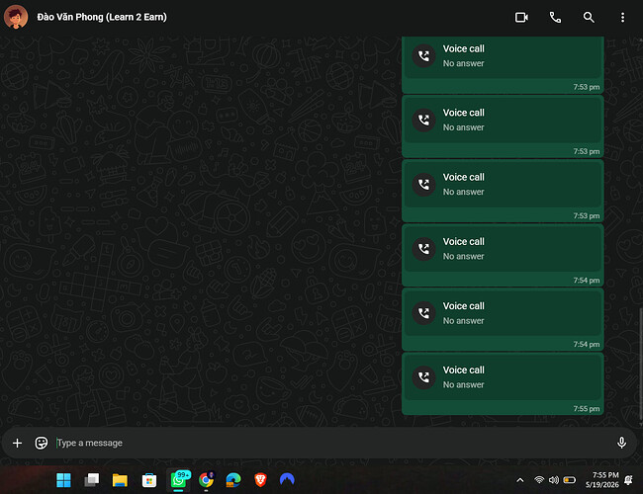
Task: Open the three-dot chat menu
Action: tap(622, 17)
